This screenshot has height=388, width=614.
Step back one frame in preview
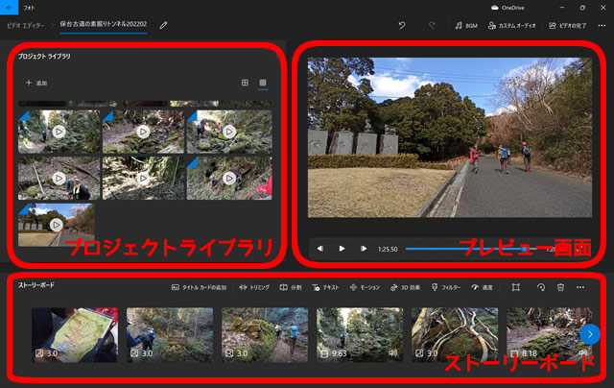pos(320,249)
